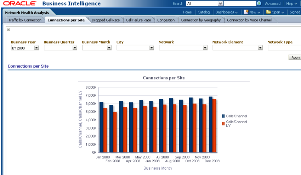
Task: Click the Jan 2008 blue bar
Action: pyautogui.click(x=101, y=127)
